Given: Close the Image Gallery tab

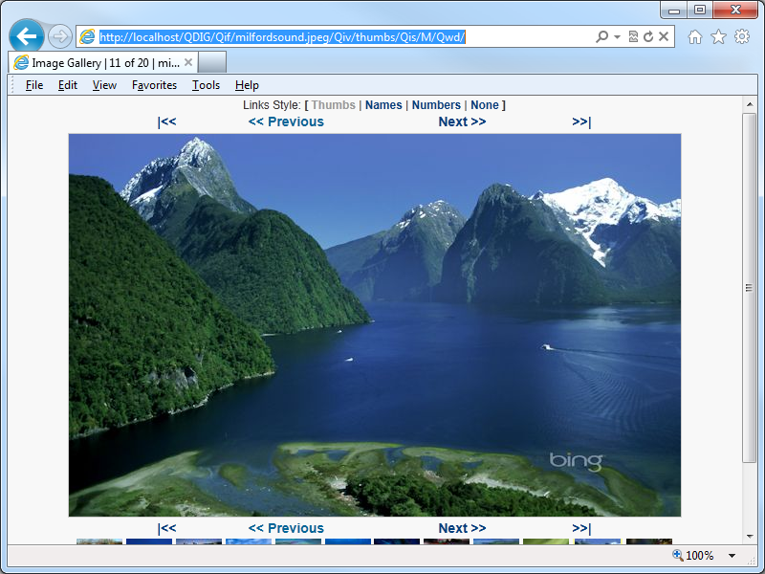Looking at the screenshot, I should [188, 62].
